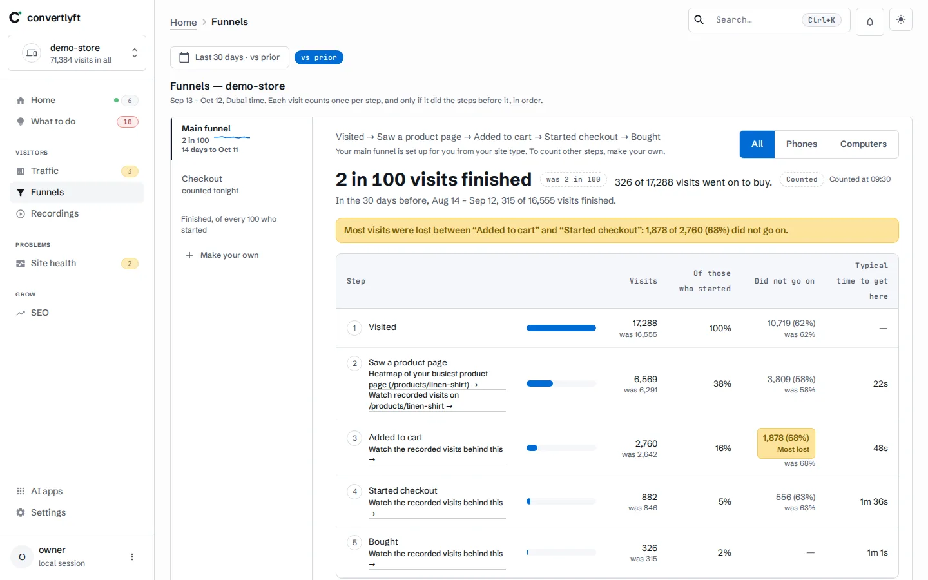Viewport: 928px width, 580px height.
Task: Open the owner account options menu
Action: pyautogui.click(x=132, y=557)
